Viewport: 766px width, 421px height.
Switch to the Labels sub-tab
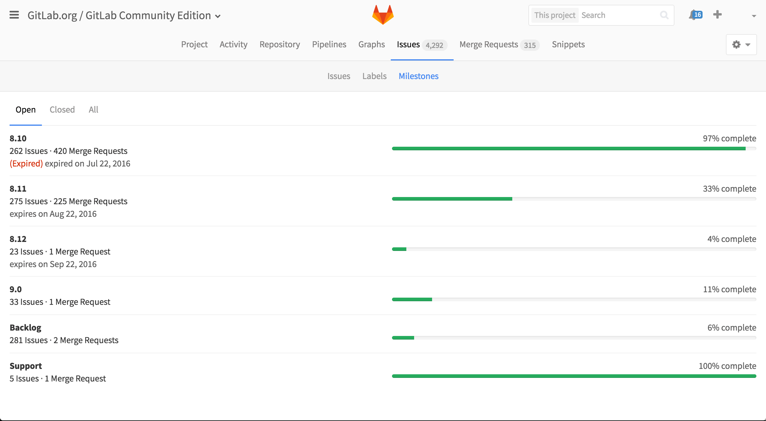point(374,76)
